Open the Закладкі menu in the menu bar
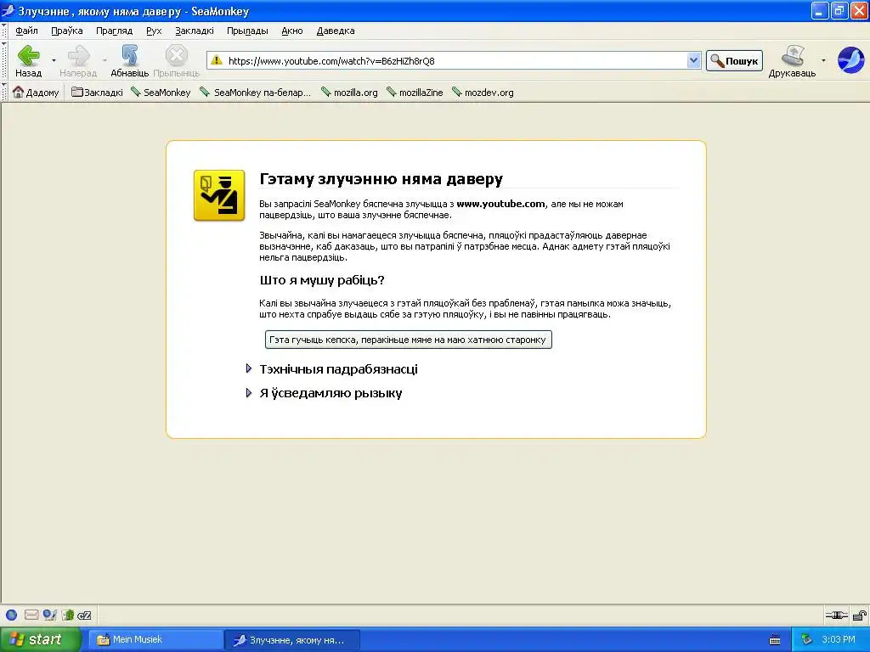The height and width of the screenshot is (652, 870). coord(195,31)
